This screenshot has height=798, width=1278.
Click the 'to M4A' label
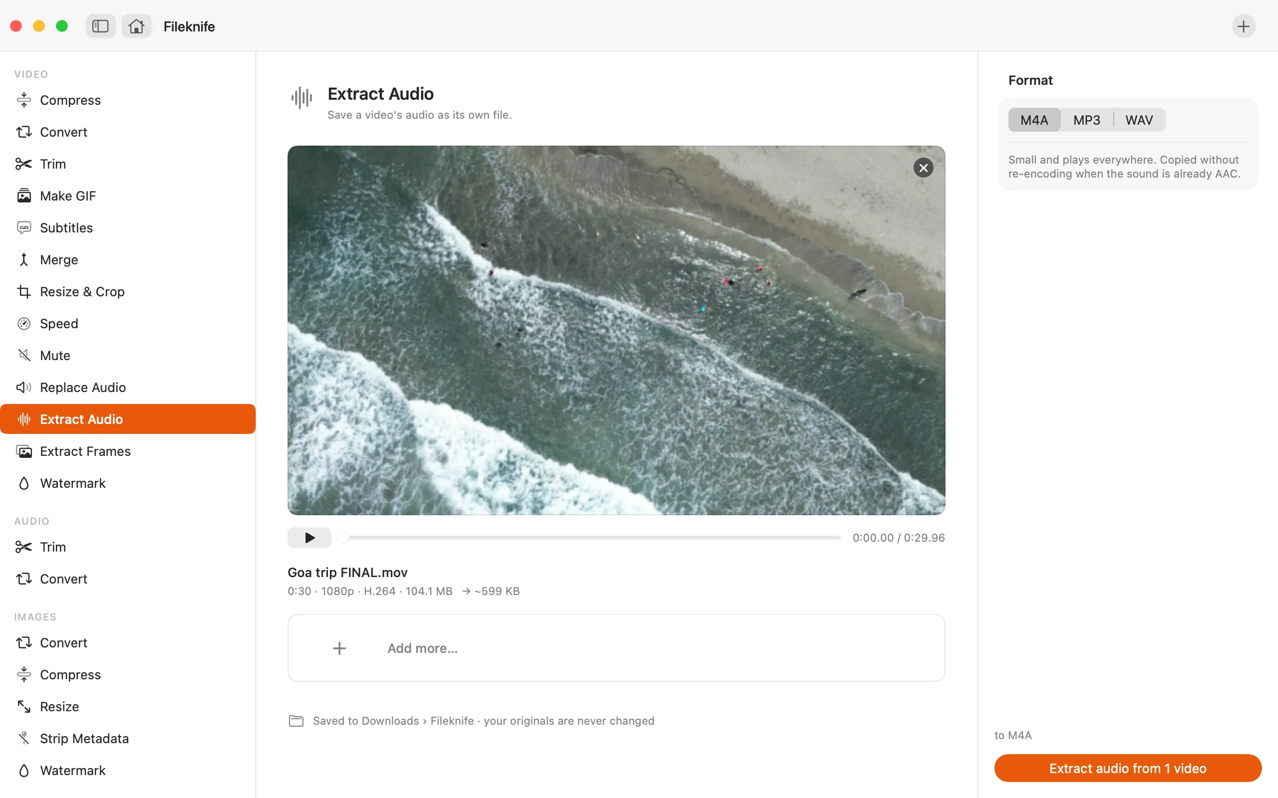coord(1013,735)
